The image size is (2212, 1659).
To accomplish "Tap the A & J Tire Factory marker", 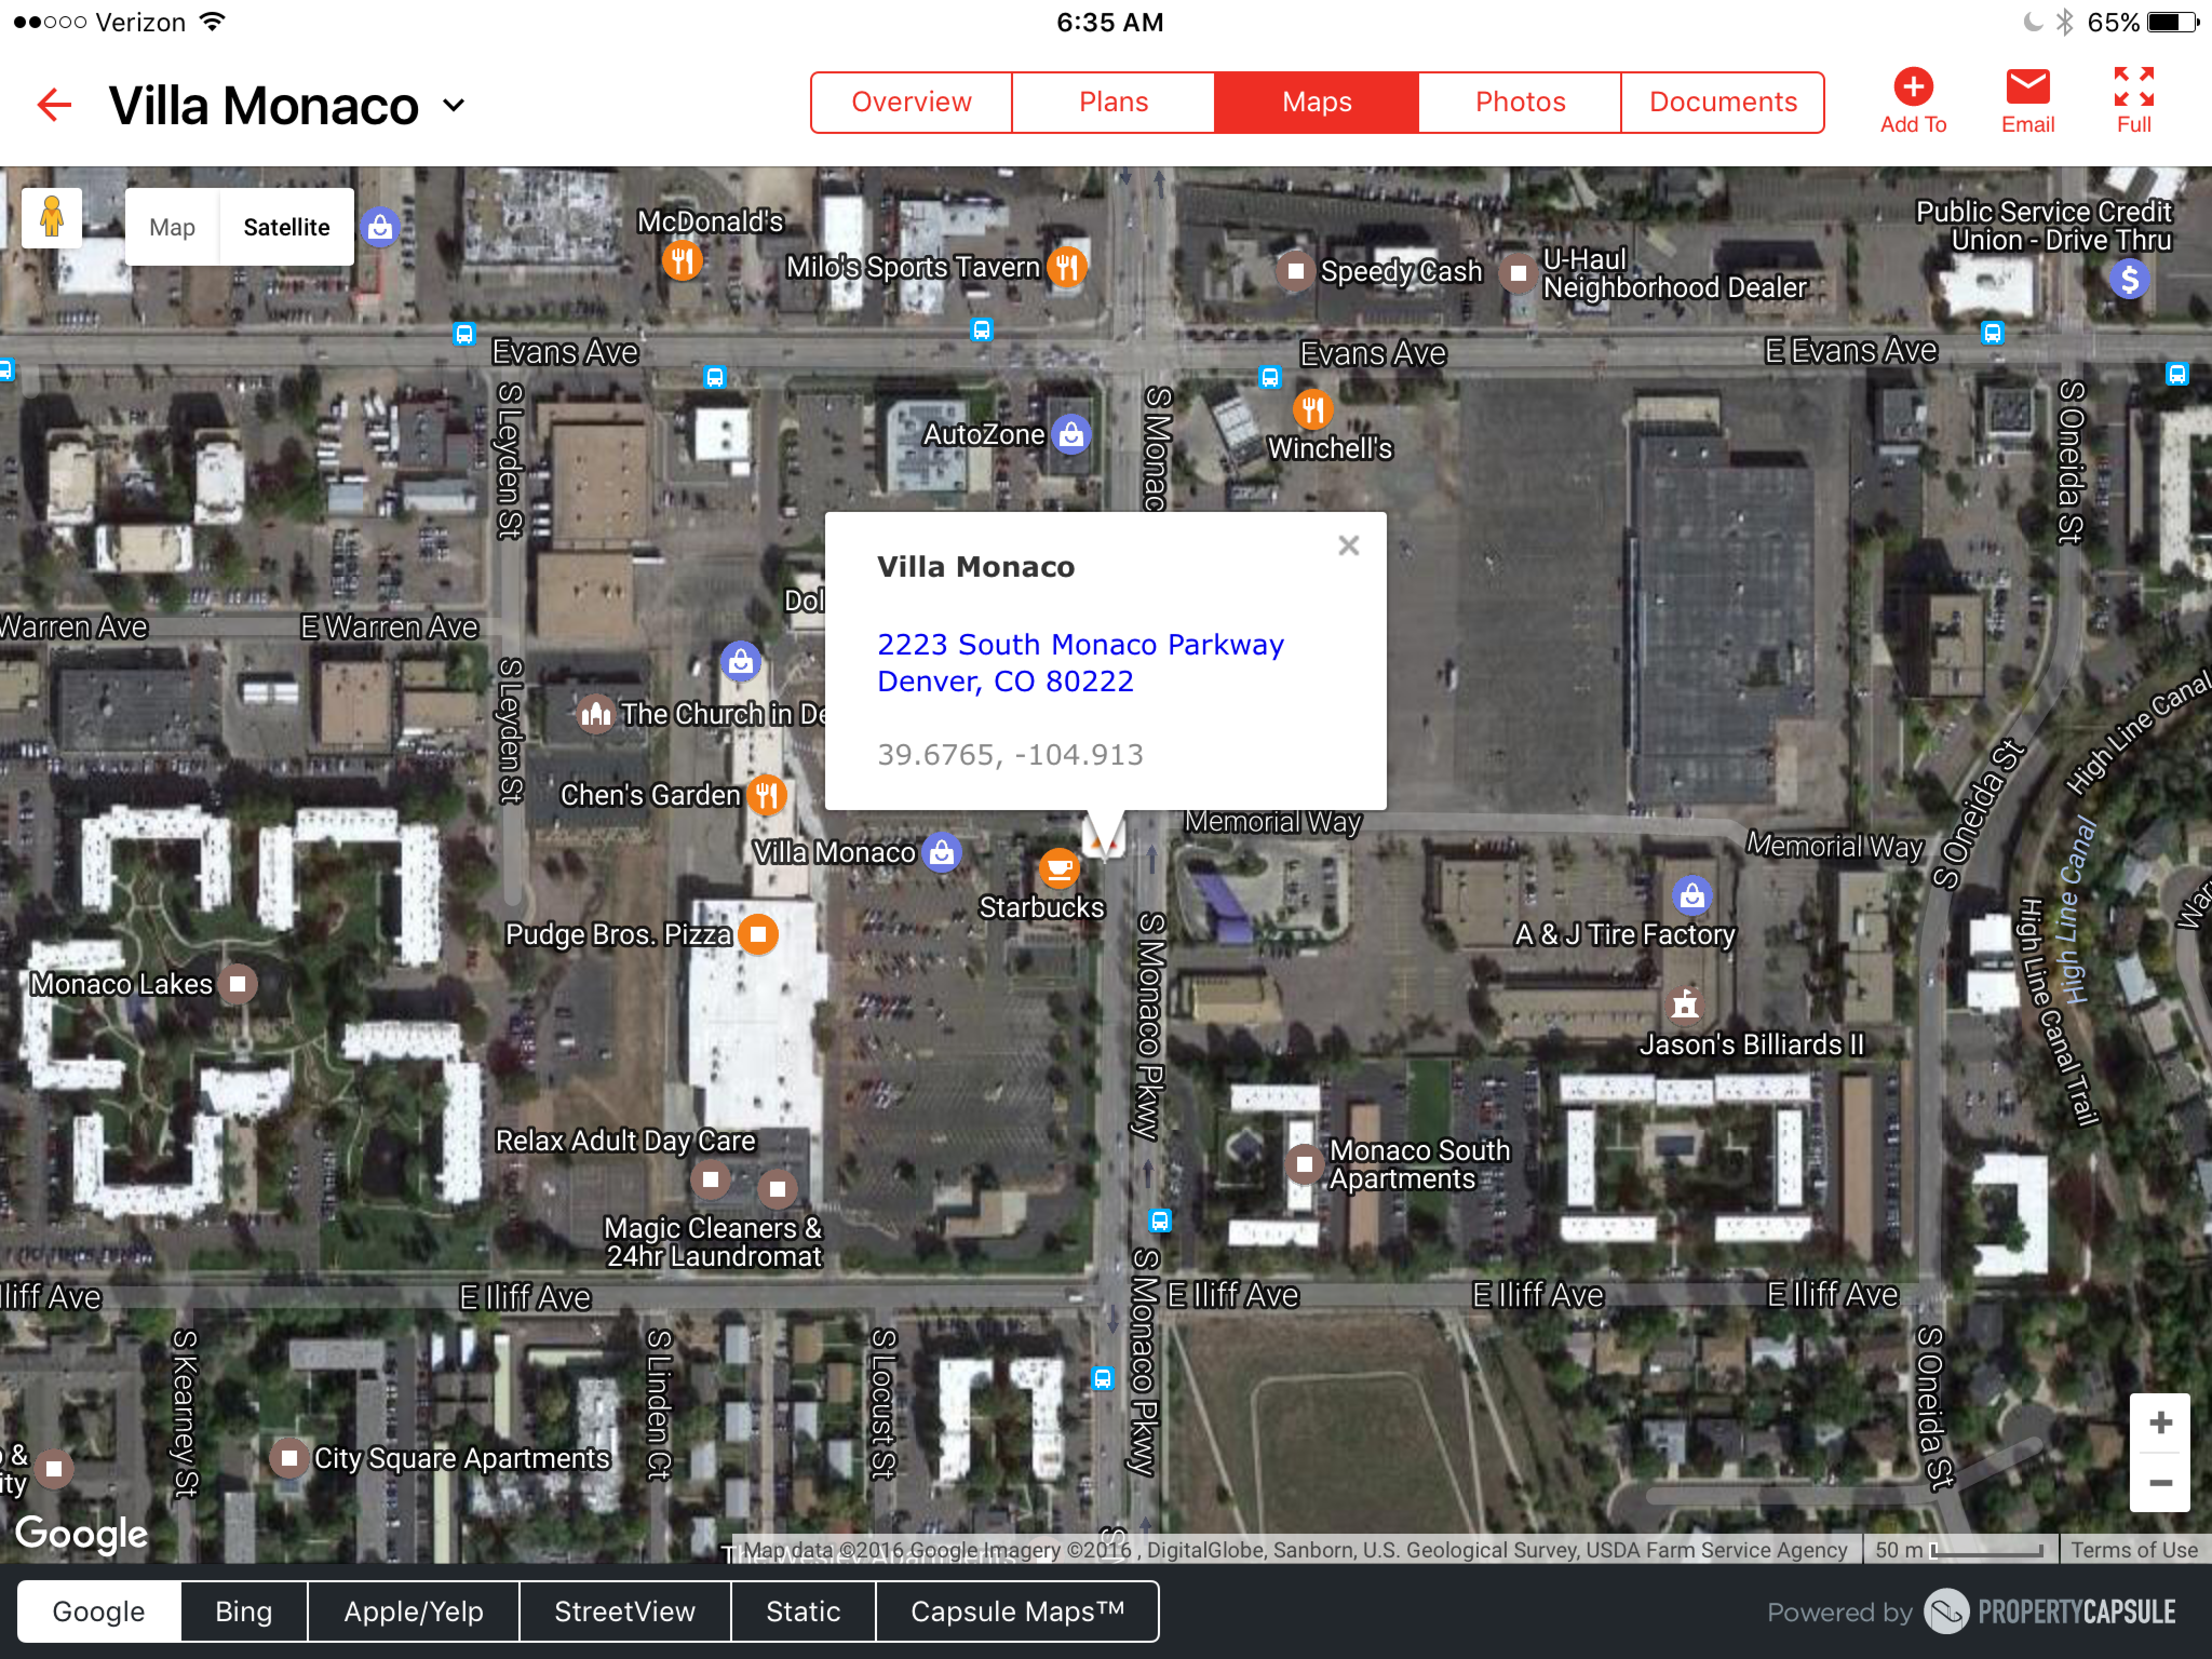I will [x=1692, y=896].
